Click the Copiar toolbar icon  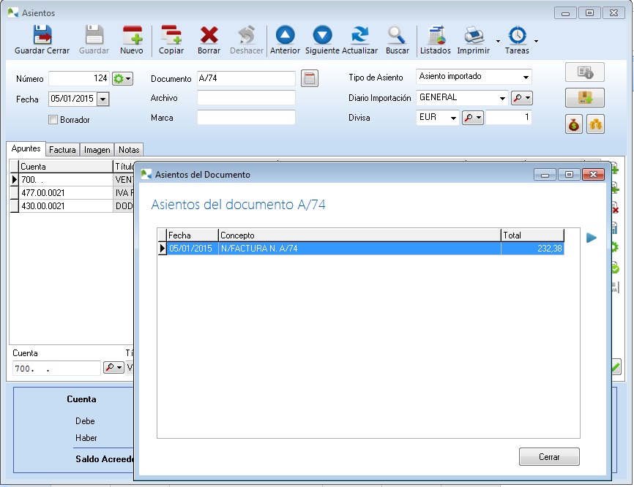point(171,35)
